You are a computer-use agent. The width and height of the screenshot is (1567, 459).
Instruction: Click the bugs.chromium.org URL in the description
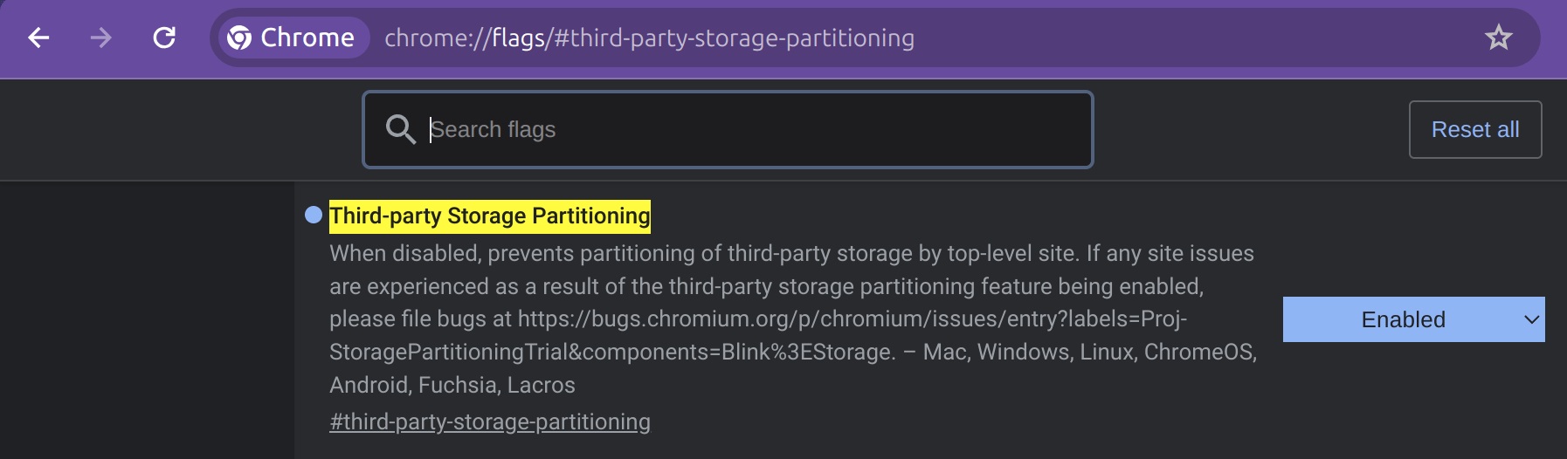coord(852,319)
